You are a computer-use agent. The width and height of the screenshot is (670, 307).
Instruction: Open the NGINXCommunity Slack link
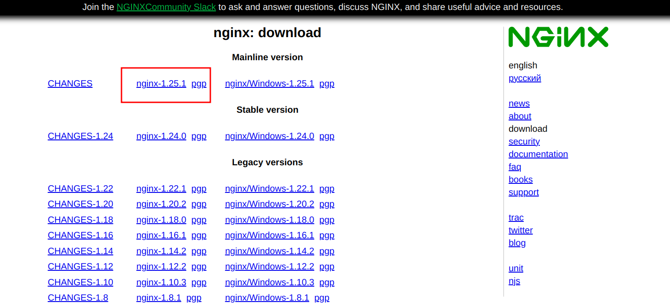coord(166,7)
